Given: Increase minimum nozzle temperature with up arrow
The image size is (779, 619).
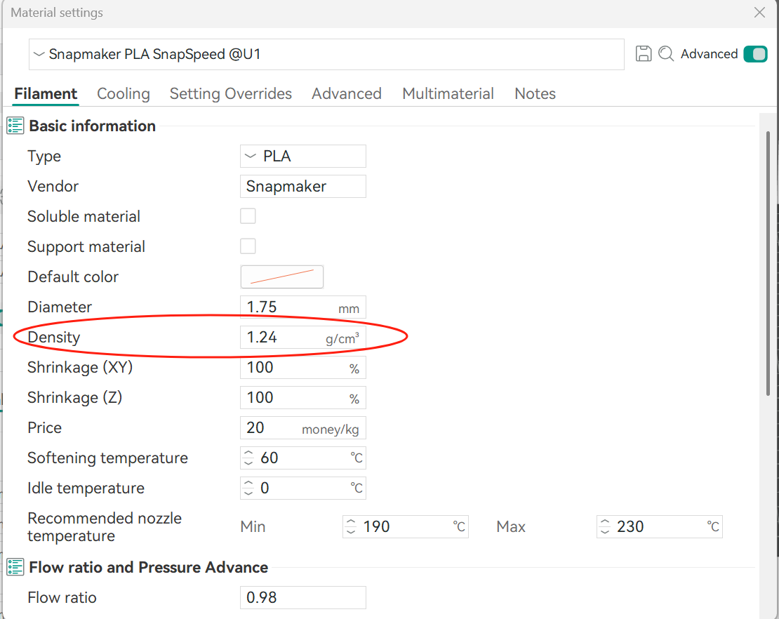Looking at the screenshot, I should coord(351,522).
